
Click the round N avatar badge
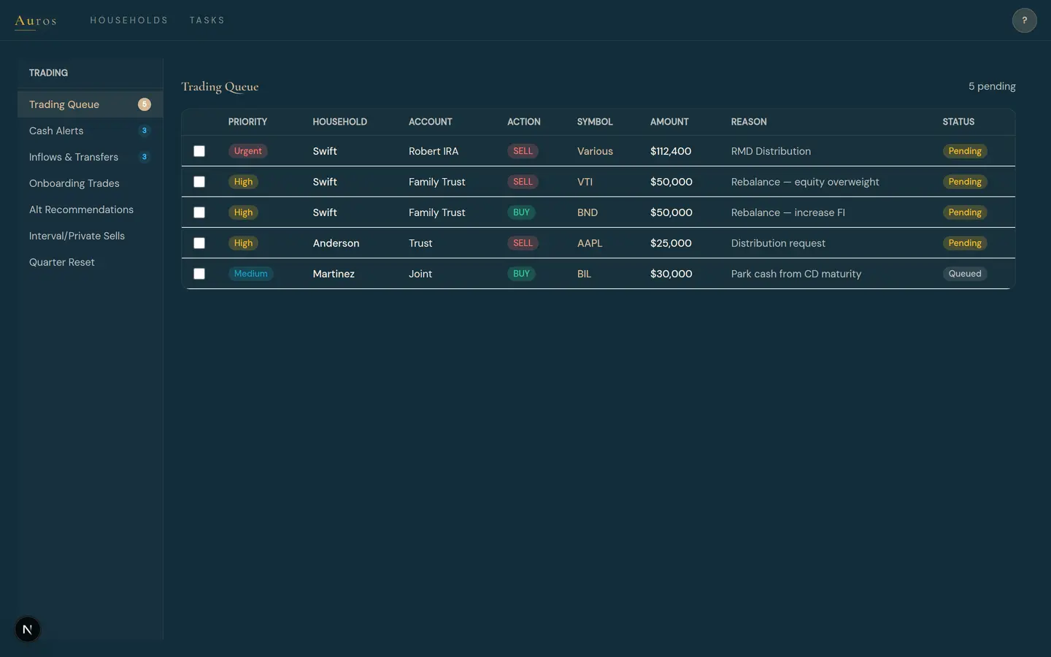pyautogui.click(x=28, y=629)
